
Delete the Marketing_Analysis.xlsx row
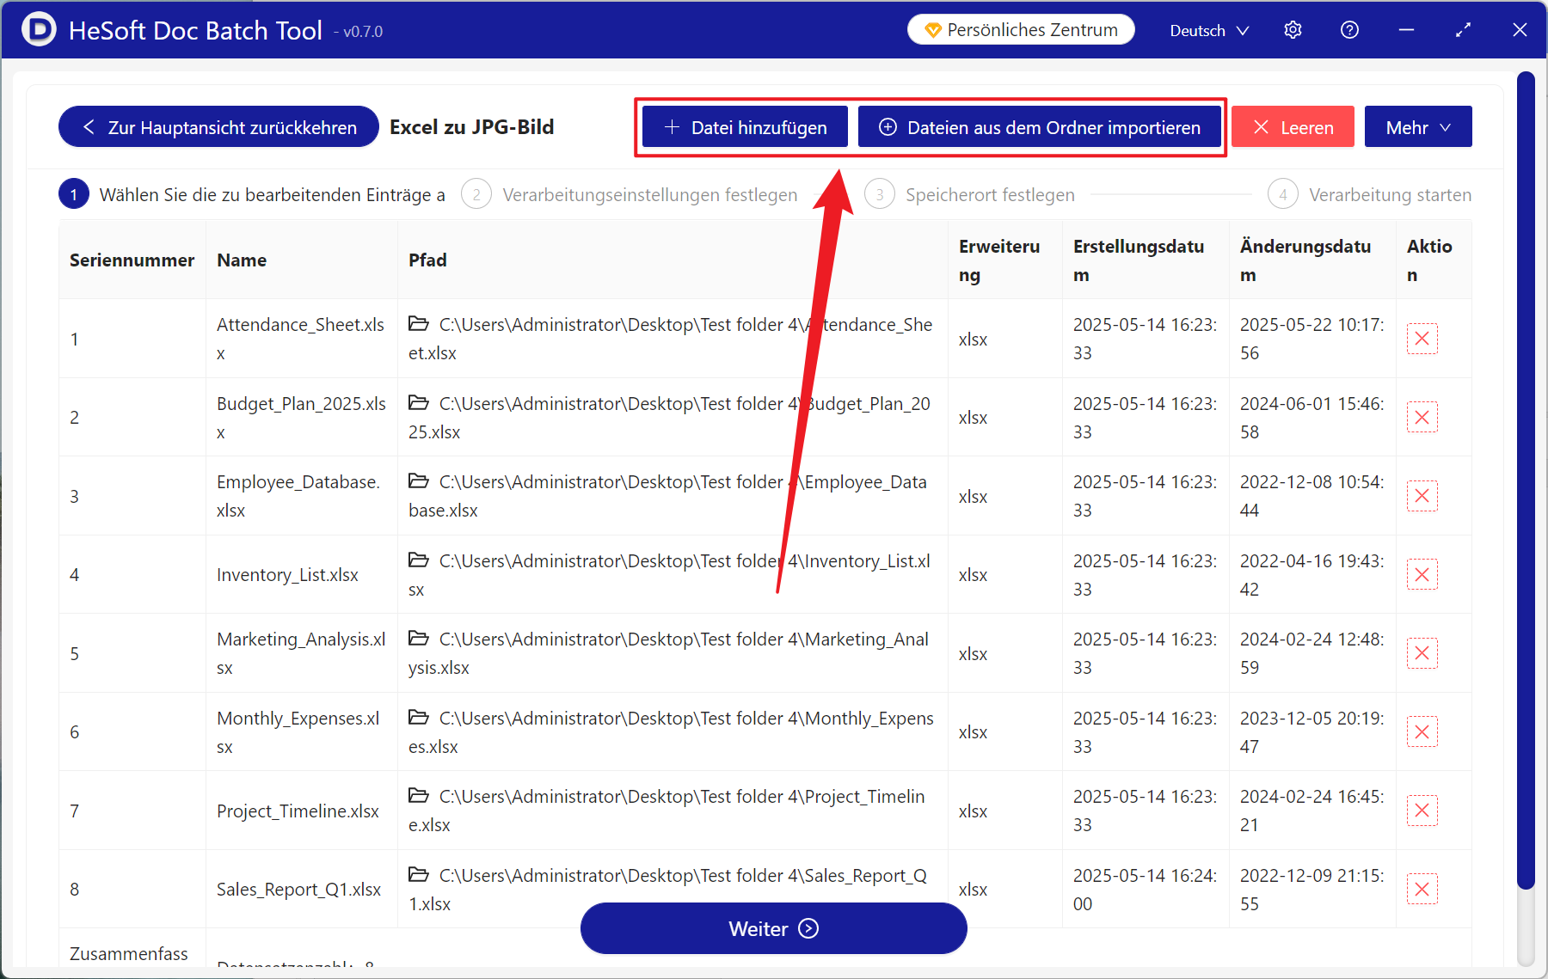pyautogui.click(x=1422, y=653)
